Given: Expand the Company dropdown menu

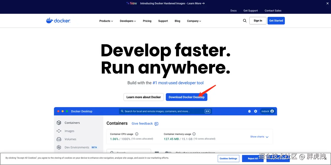Looking at the screenshot, I should (x=194, y=21).
